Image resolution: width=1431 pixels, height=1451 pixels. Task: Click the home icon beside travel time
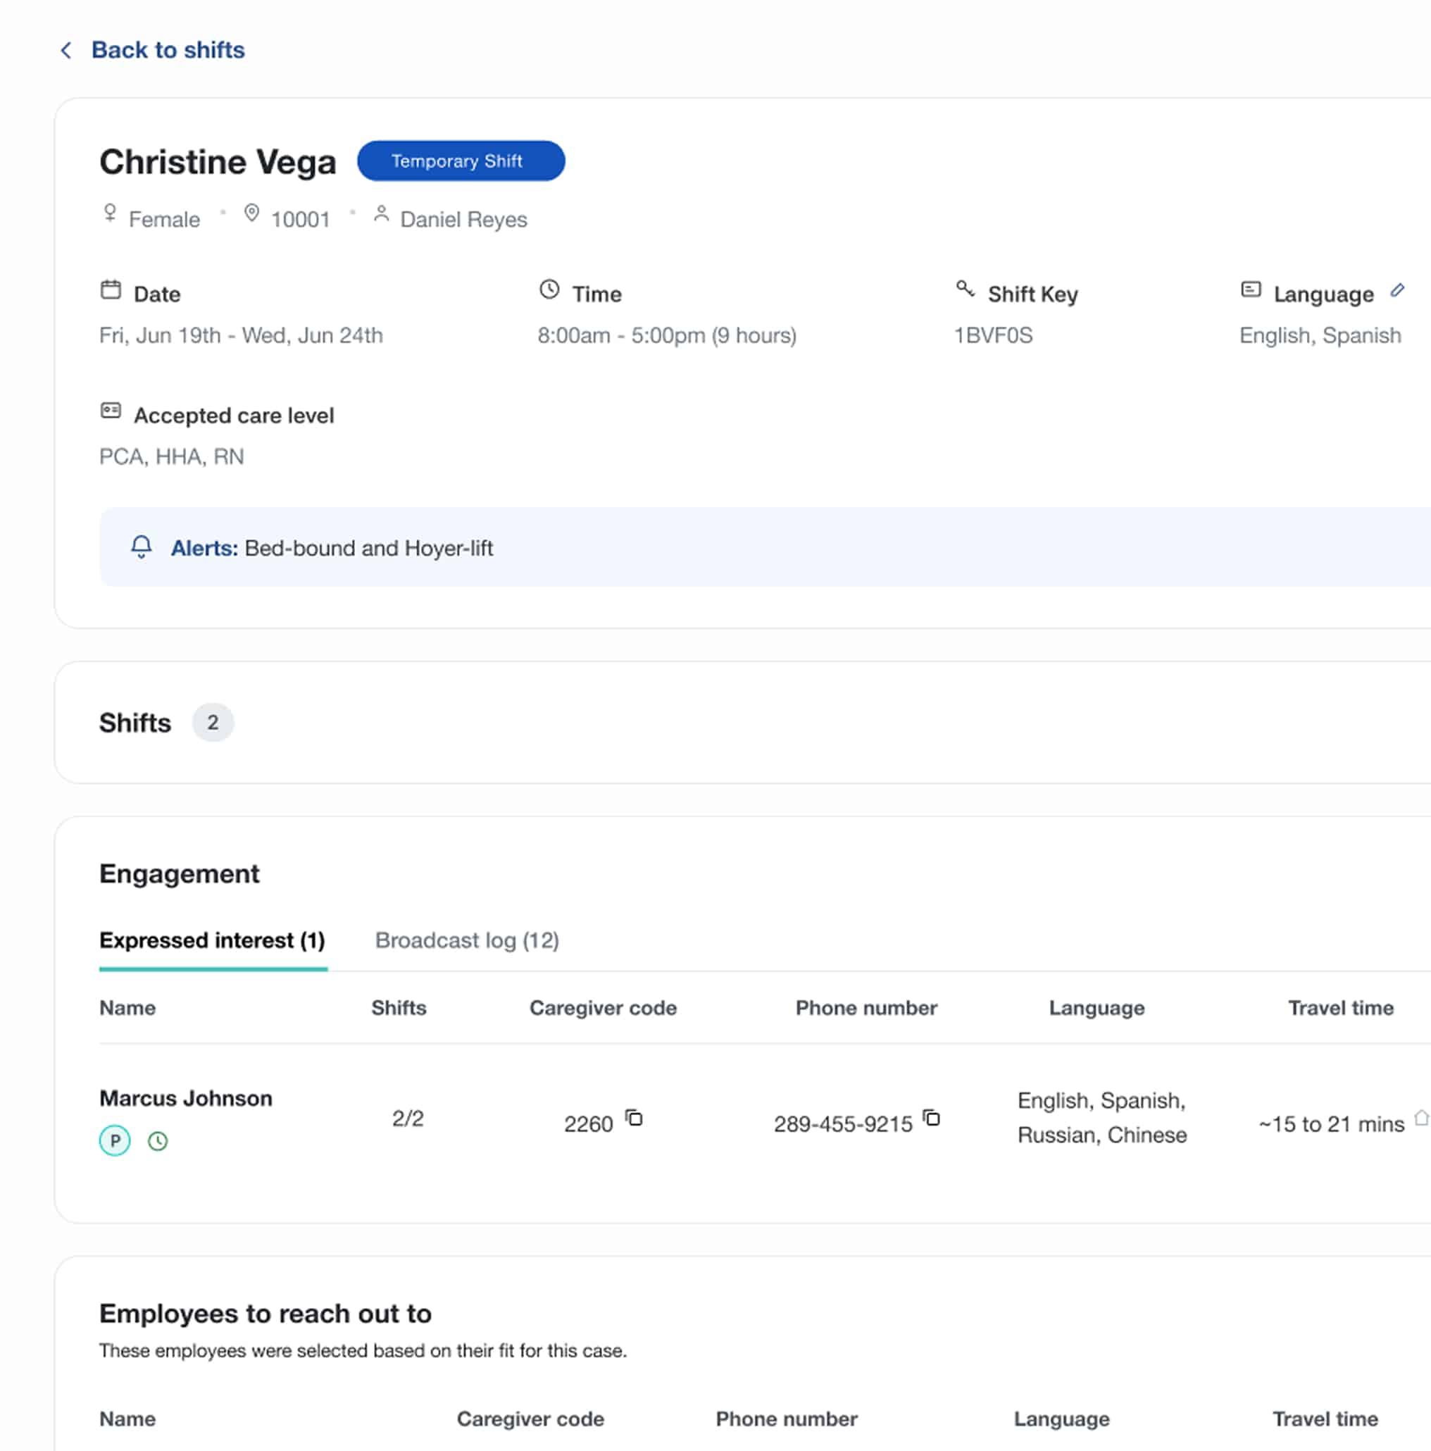tap(1421, 1119)
